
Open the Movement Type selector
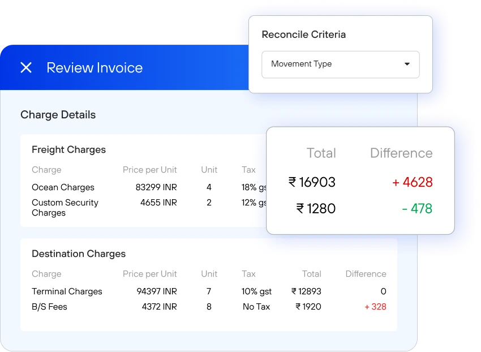point(340,65)
